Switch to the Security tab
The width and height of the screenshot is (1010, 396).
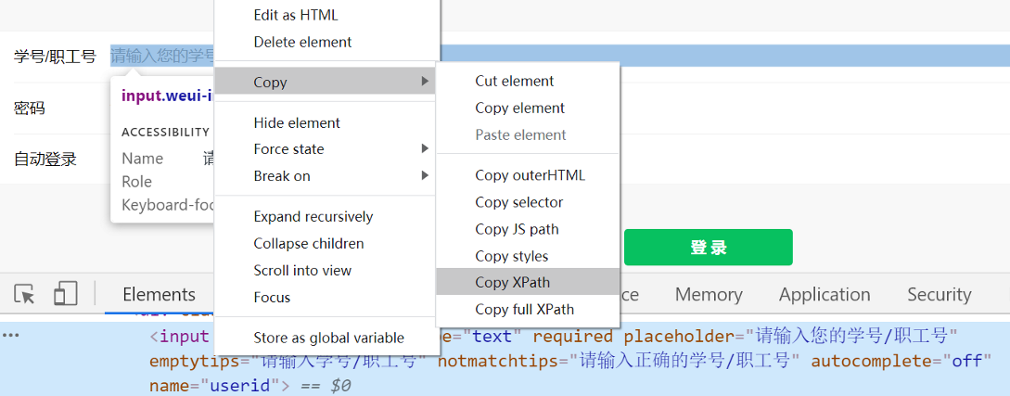940,294
